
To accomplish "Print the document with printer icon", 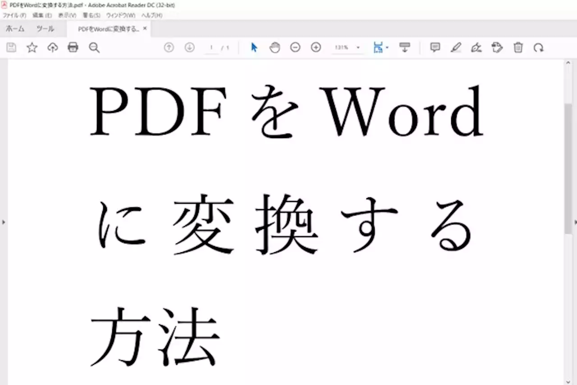I will click(73, 47).
